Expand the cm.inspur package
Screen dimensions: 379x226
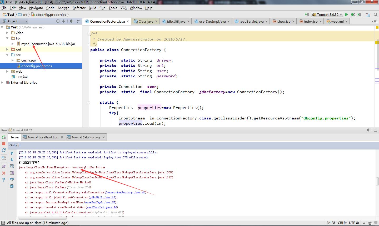pos(12,60)
